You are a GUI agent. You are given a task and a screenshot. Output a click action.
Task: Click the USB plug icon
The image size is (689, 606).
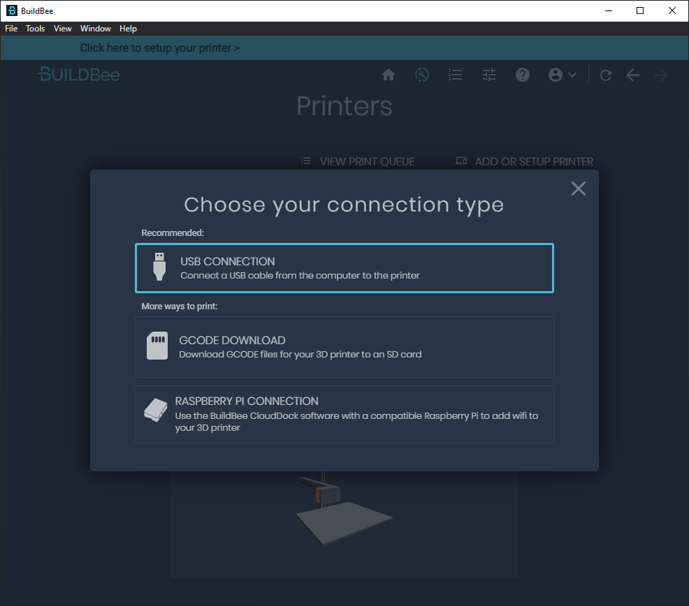(x=159, y=267)
